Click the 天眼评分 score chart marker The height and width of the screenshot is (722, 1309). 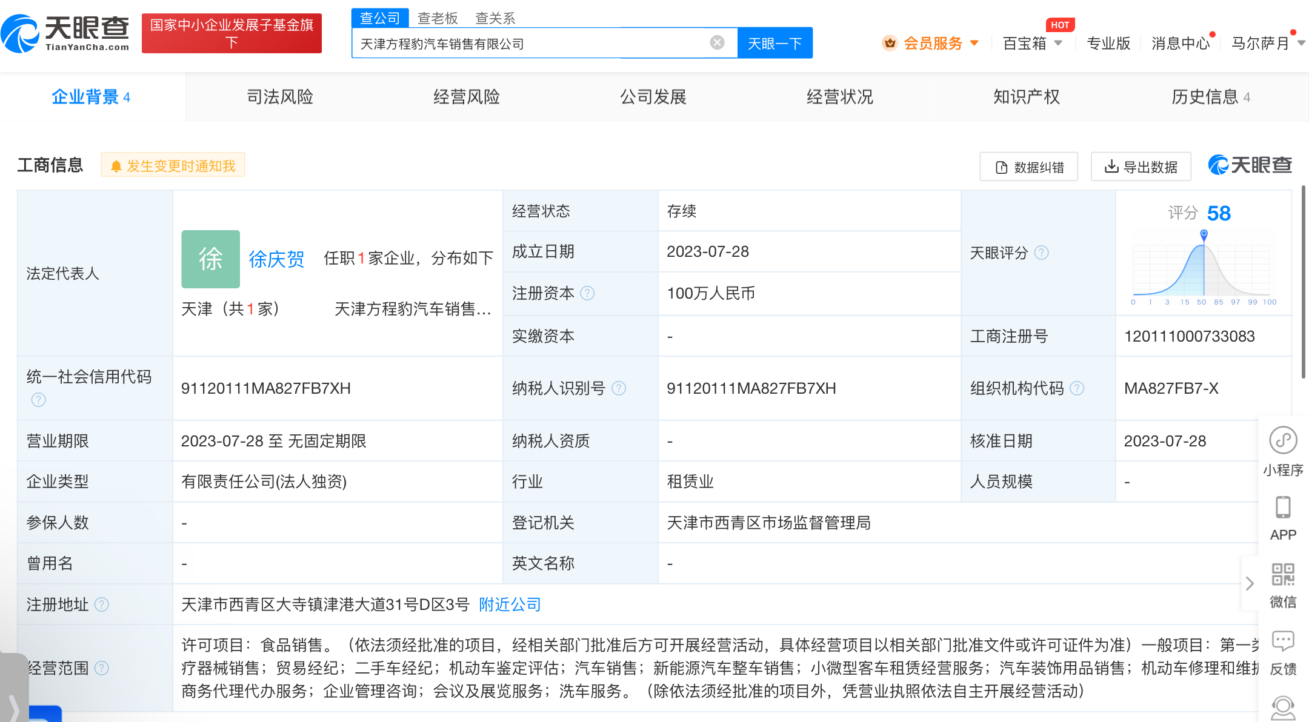click(x=1204, y=234)
